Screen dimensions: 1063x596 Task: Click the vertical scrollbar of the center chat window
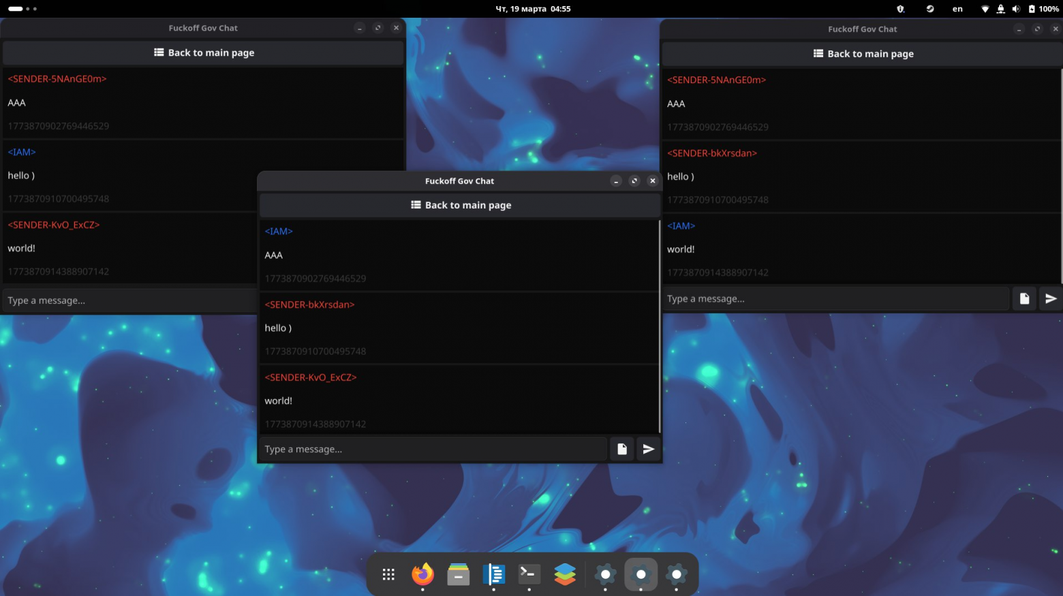pyautogui.click(x=660, y=326)
